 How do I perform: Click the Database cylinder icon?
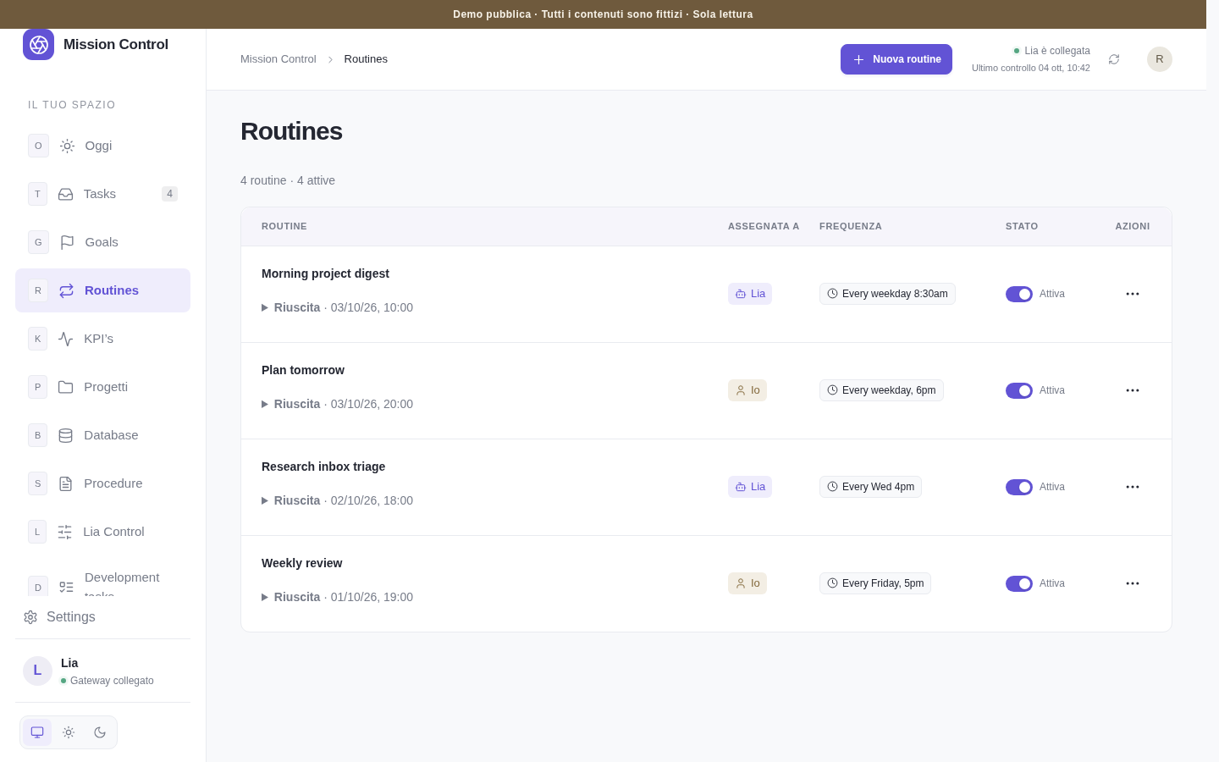tap(65, 435)
